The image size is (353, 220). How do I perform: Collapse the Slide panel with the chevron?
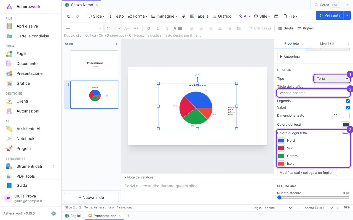(117, 44)
